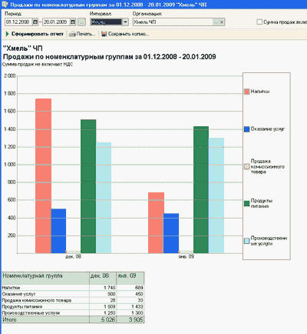Click the period selection '...' button

point(81,22)
